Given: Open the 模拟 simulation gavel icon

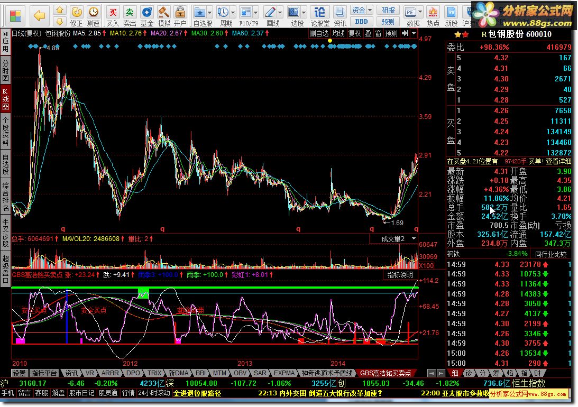Looking at the screenshot, I should 163,12.
